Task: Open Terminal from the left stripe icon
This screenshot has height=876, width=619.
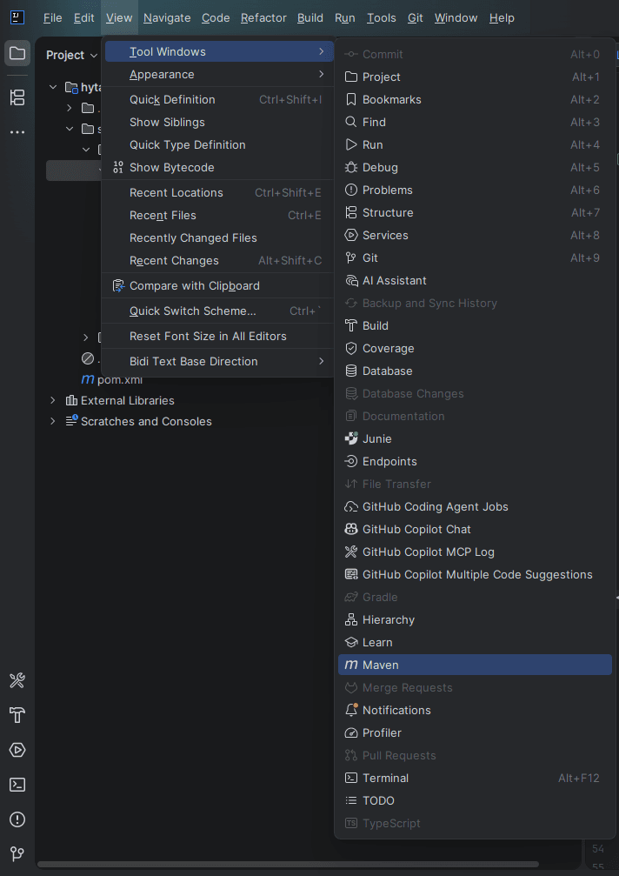Action: 17,785
